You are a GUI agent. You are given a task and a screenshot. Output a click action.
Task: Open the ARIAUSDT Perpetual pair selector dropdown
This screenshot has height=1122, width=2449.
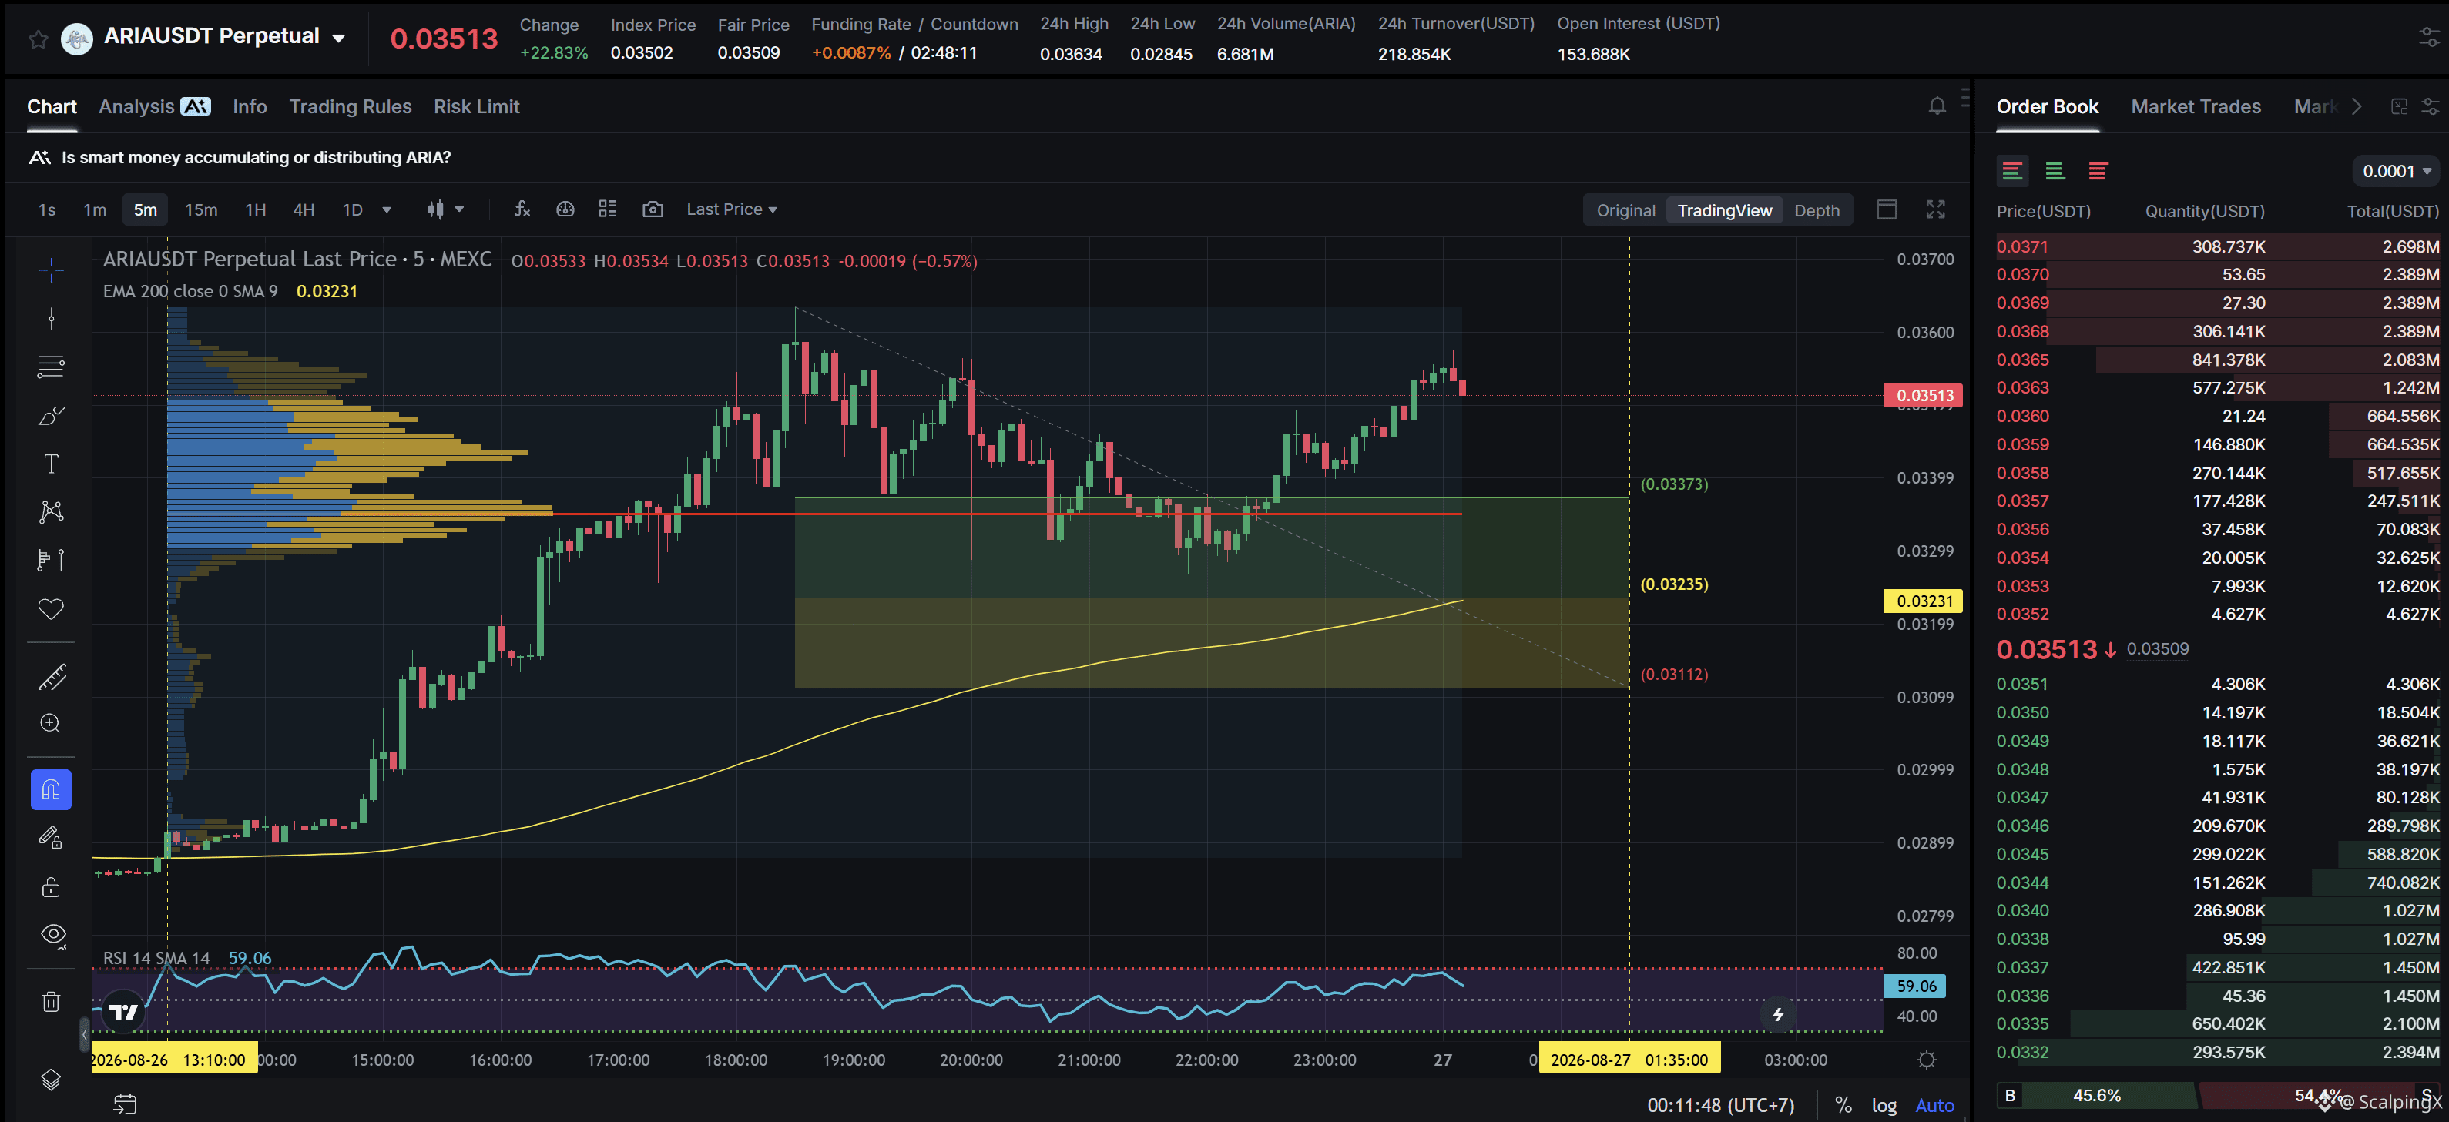(224, 37)
